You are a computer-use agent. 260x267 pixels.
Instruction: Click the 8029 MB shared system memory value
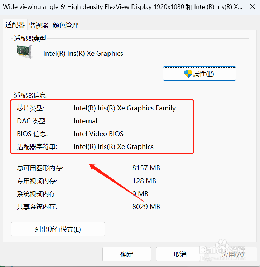(146, 207)
